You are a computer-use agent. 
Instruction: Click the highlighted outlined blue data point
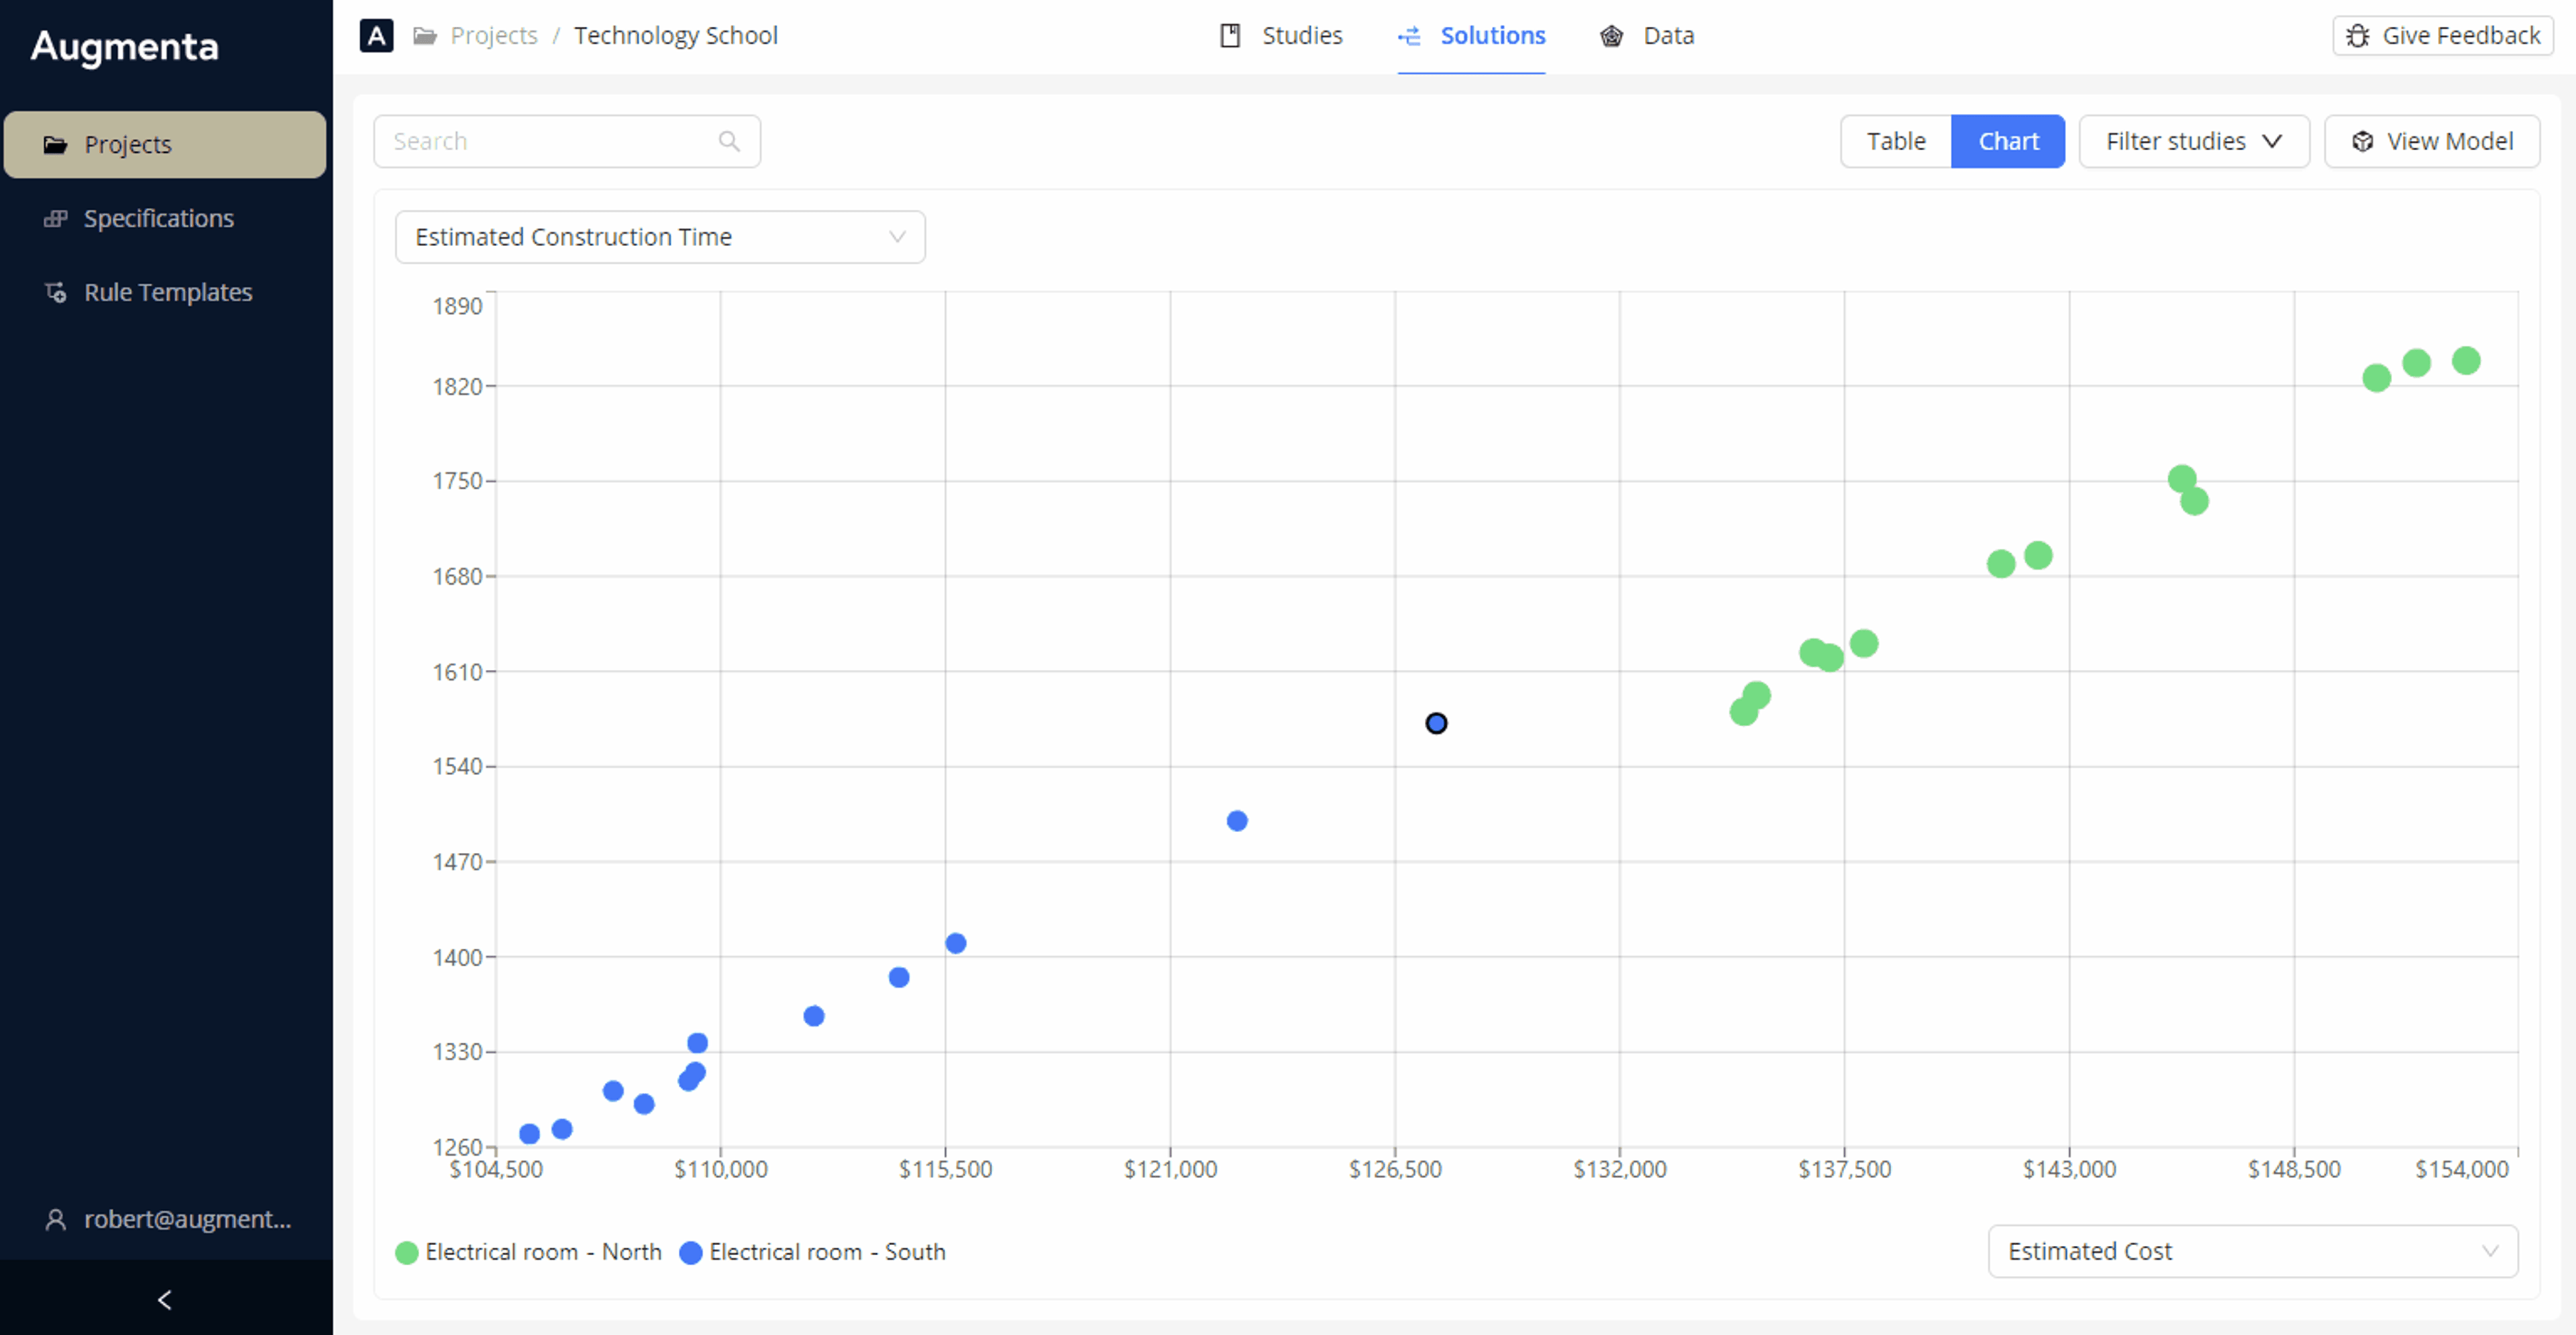point(1436,722)
